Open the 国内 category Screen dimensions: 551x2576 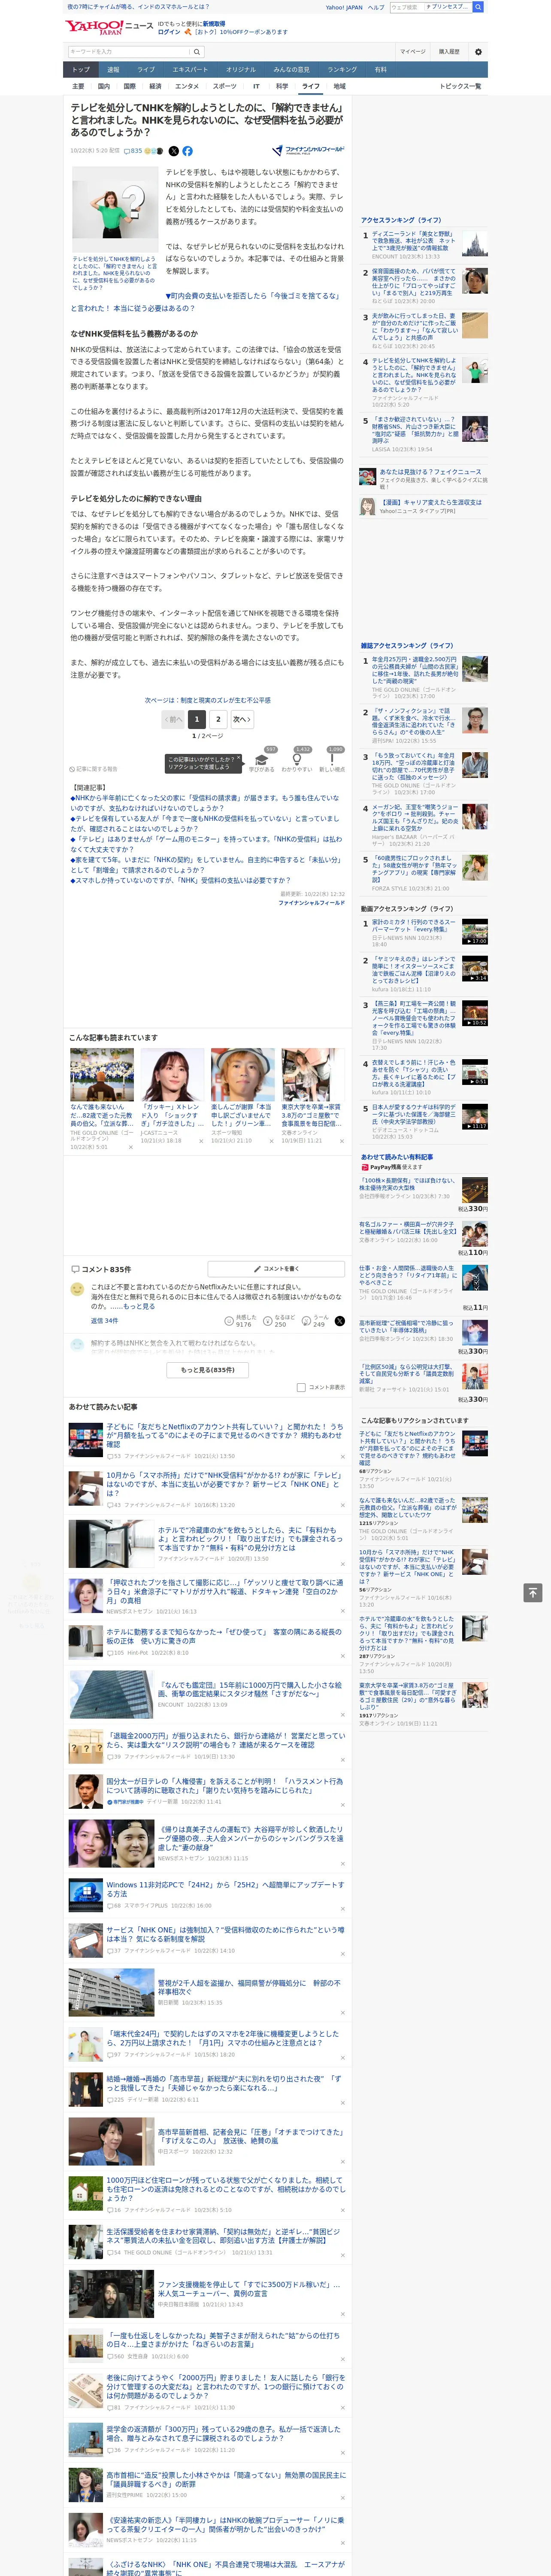pos(104,86)
